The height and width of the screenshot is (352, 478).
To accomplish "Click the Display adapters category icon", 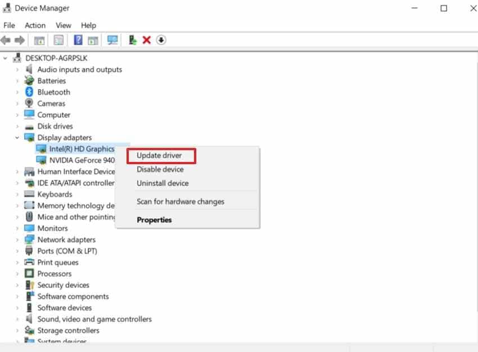I will (x=29, y=137).
